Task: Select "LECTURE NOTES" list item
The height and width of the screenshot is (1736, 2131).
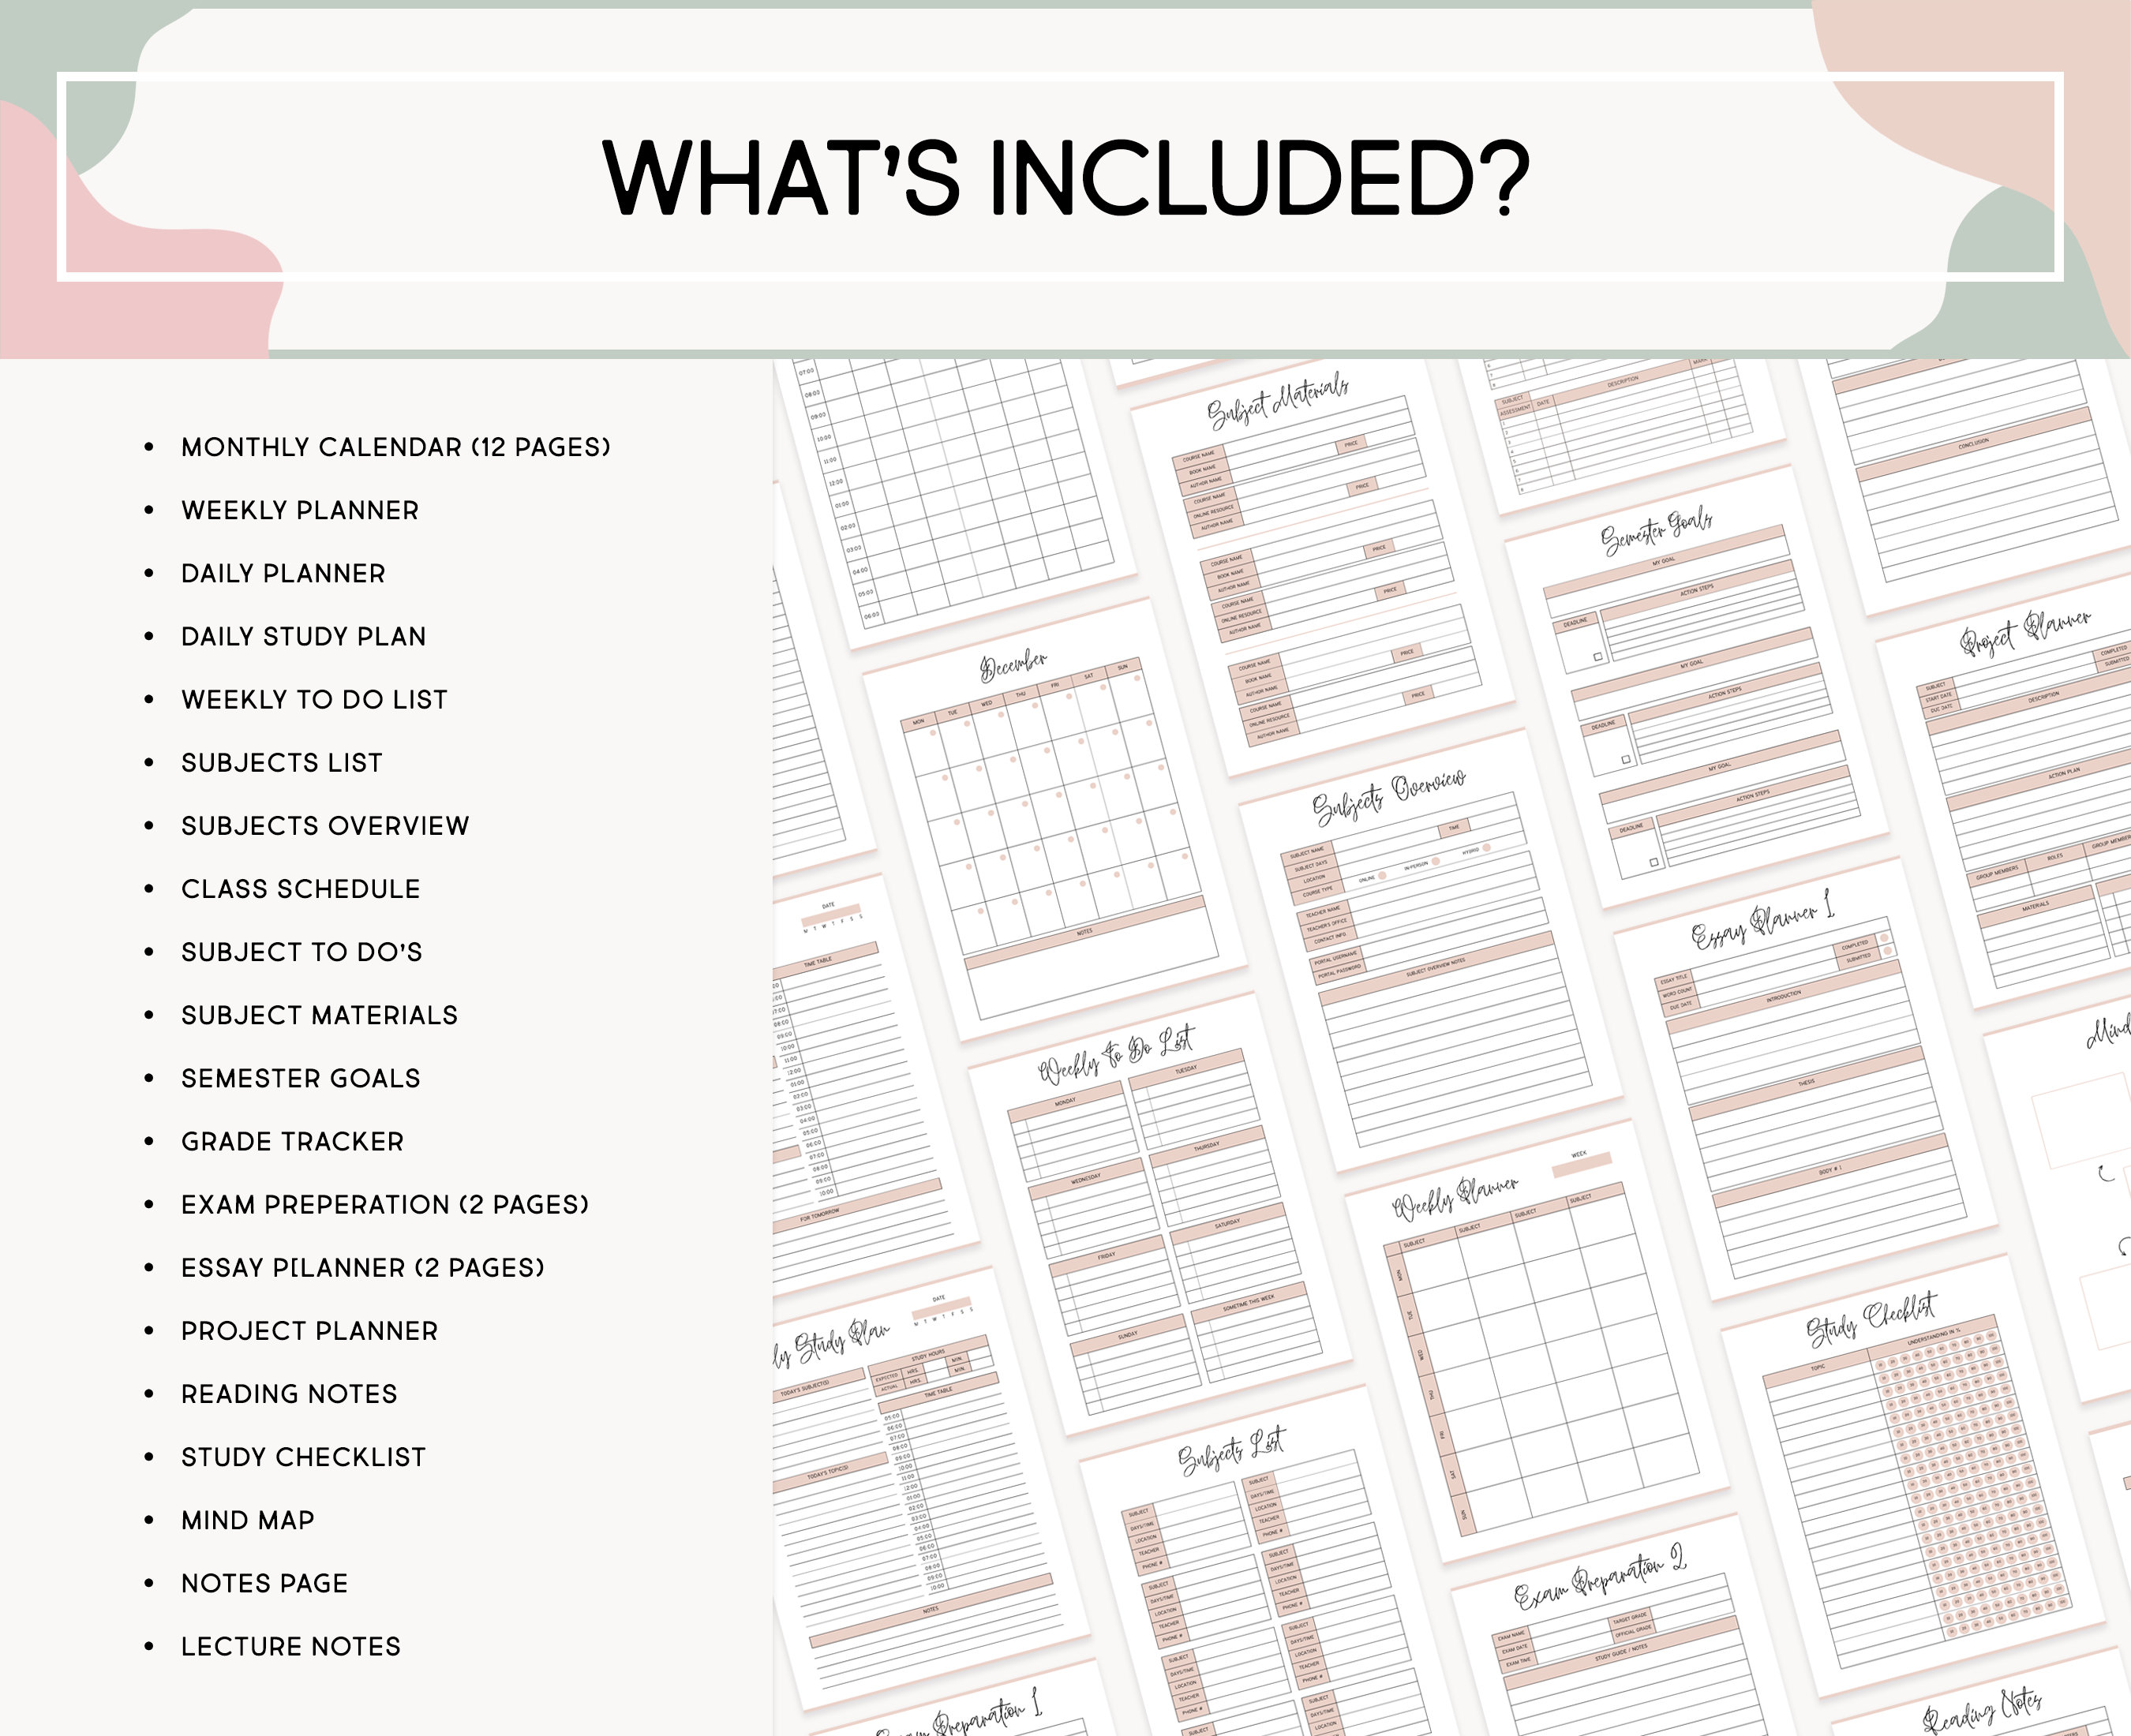Action: tap(291, 1646)
